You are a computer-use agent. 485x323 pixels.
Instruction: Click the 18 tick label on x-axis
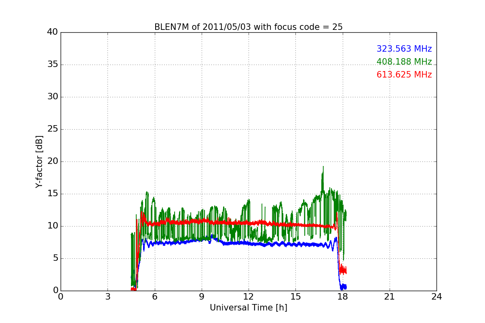point(342,297)
